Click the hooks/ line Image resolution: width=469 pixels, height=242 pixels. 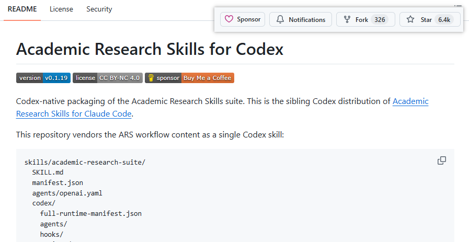[x=52, y=234]
